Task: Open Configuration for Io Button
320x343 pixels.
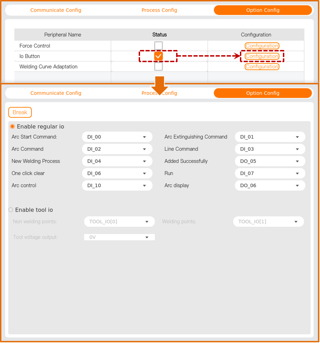Action: click(x=262, y=56)
